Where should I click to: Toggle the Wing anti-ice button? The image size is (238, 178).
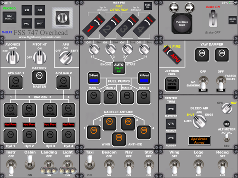click(119, 139)
